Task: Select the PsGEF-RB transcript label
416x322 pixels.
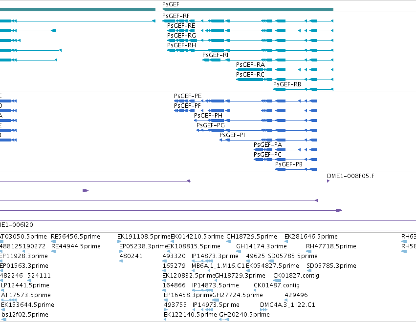Action: 287,85
